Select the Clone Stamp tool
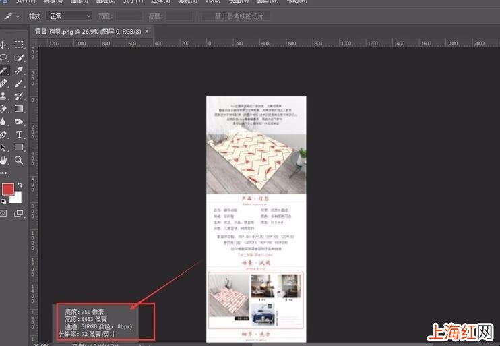 coord(3,96)
